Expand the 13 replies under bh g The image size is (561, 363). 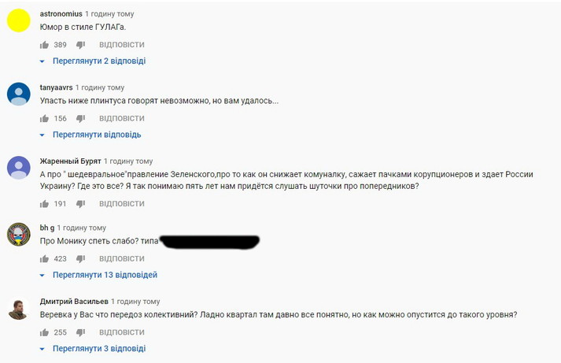pos(104,275)
